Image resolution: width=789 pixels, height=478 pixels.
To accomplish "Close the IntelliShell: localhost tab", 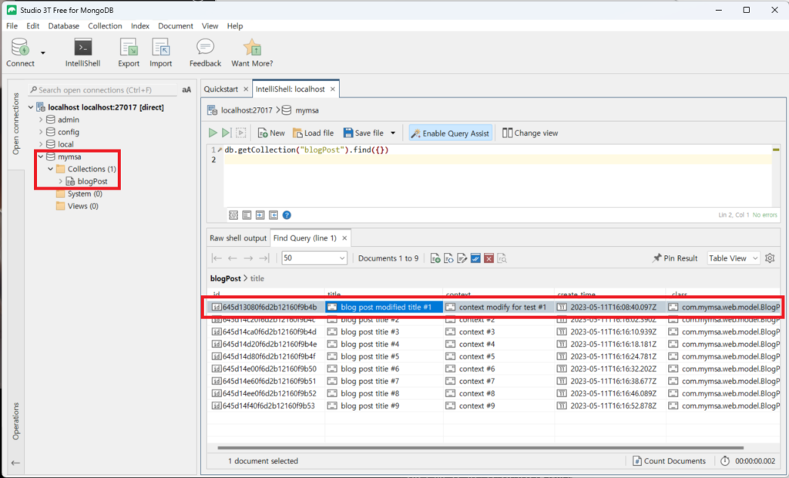I will click(333, 89).
